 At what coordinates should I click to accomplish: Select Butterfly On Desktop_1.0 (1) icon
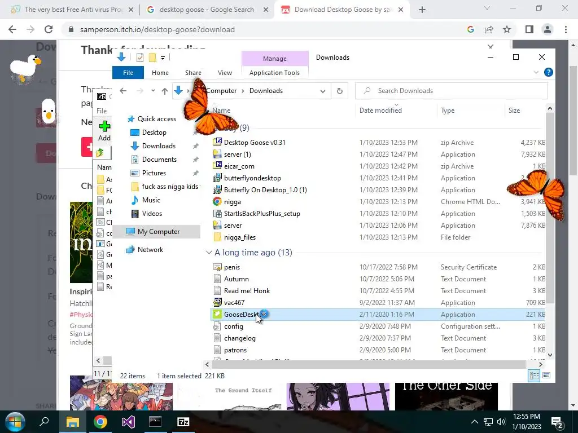pos(217,190)
